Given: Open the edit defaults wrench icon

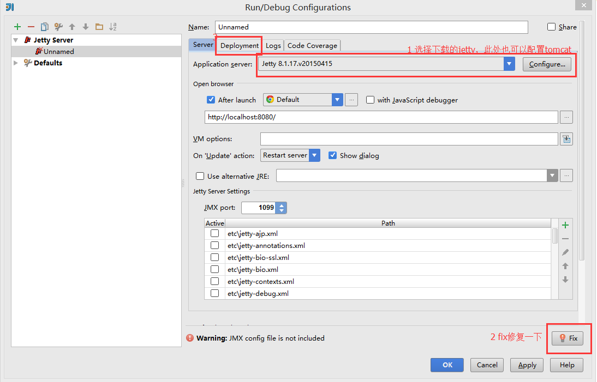Looking at the screenshot, I should click(58, 27).
